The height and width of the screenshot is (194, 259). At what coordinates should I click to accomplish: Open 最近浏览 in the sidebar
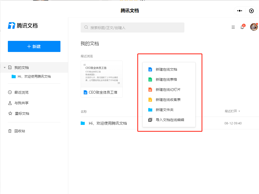[x=21, y=92]
